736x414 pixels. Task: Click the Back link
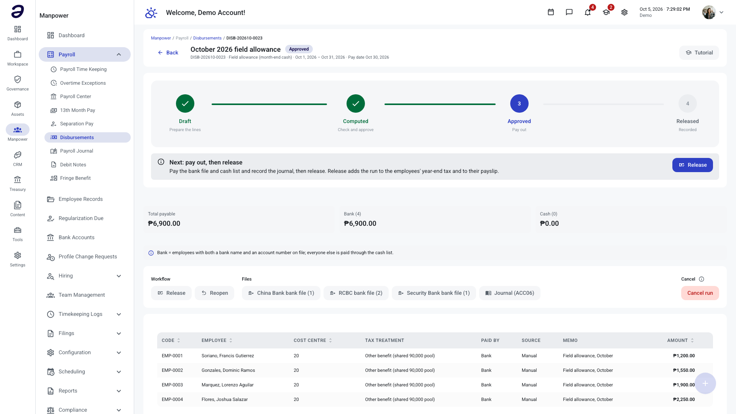pos(168,53)
